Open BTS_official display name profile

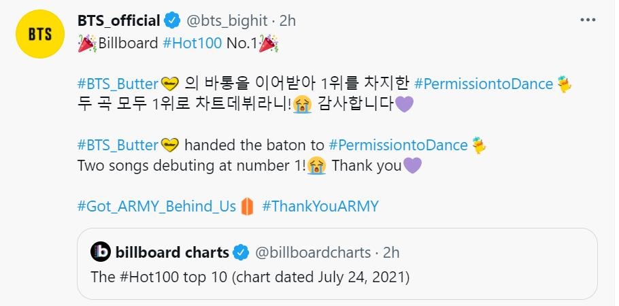(x=119, y=21)
